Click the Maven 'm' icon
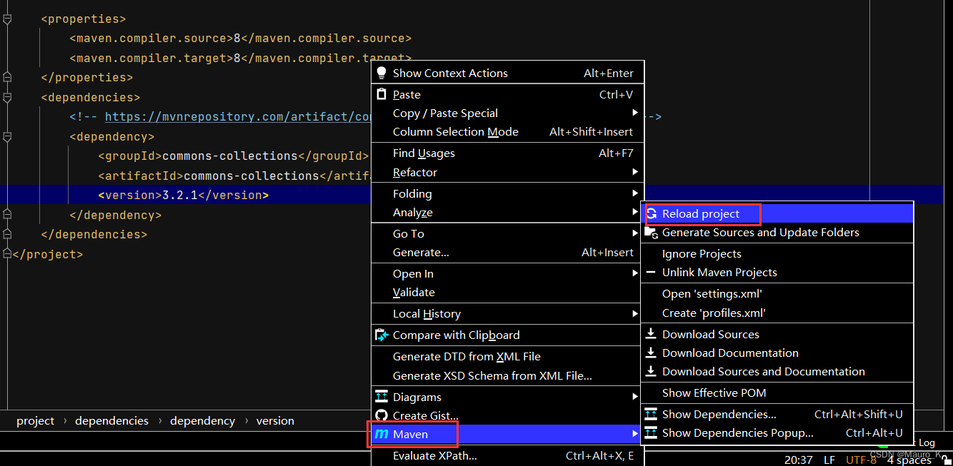Image resolution: width=953 pixels, height=466 pixels. coord(381,434)
